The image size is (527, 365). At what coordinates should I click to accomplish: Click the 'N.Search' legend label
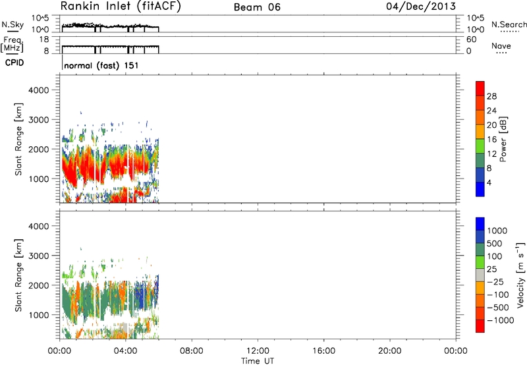pos(509,24)
